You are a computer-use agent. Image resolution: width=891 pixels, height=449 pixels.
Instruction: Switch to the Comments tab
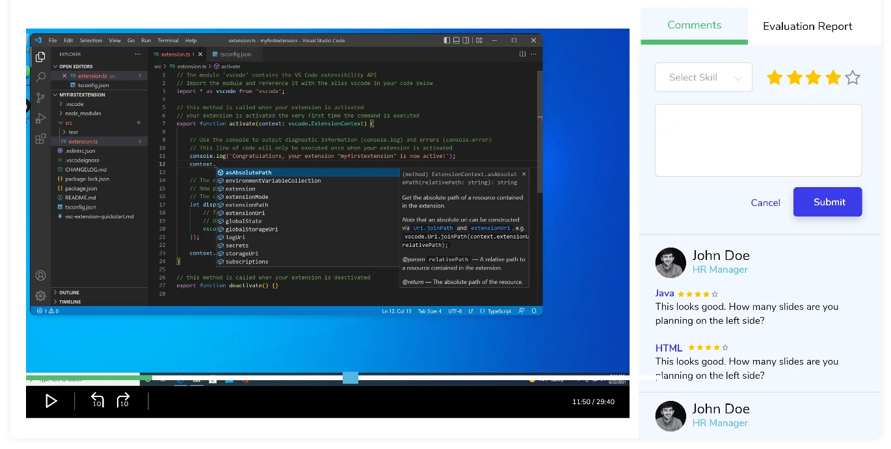point(694,25)
